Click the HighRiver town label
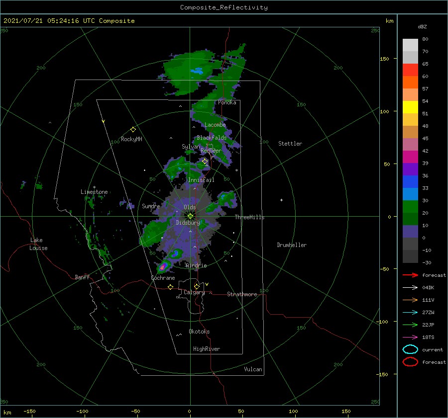Viewport: 448px width, 418px height. pyautogui.click(x=206, y=349)
